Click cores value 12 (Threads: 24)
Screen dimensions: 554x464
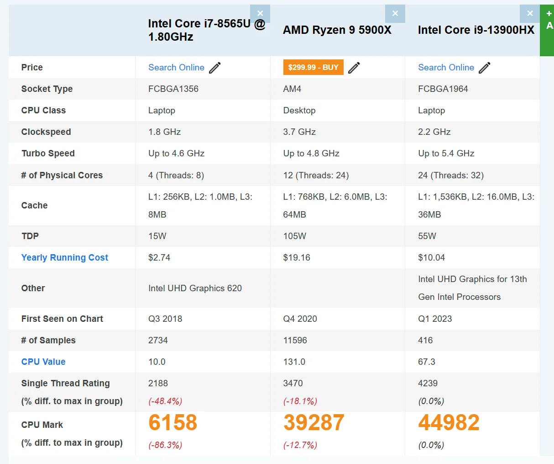coord(316,175)
